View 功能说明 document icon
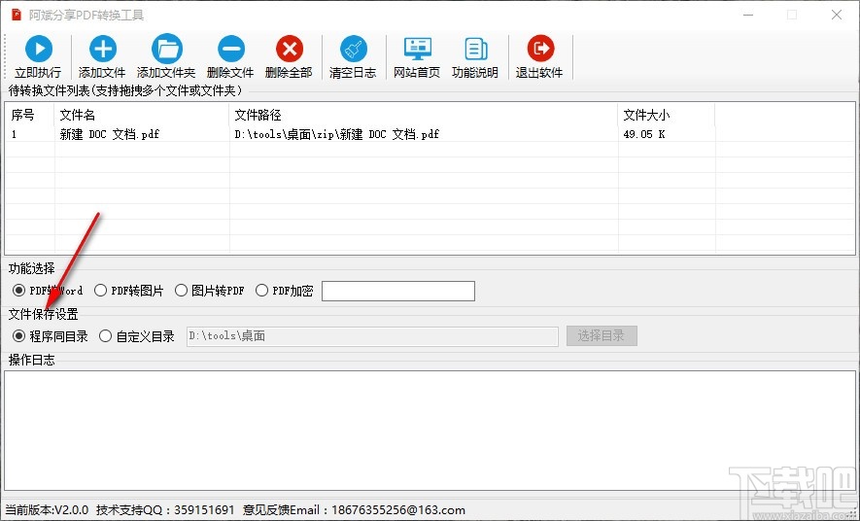Viewport: 860px width, 521px height. pyautogui.click(x=475, y=49)
